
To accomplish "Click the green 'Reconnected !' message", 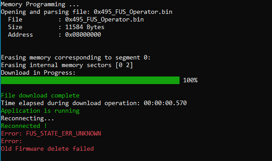I will click(x=24, y=126).
